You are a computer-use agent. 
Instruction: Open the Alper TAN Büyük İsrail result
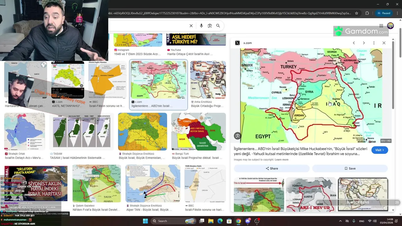tap(153, 184)
